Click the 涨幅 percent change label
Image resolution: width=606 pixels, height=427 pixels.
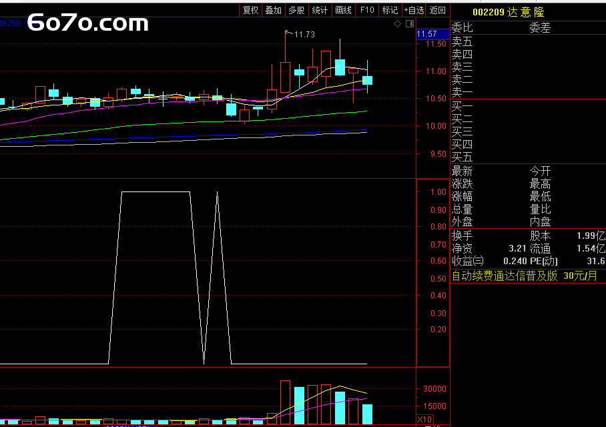click(463, 196)
